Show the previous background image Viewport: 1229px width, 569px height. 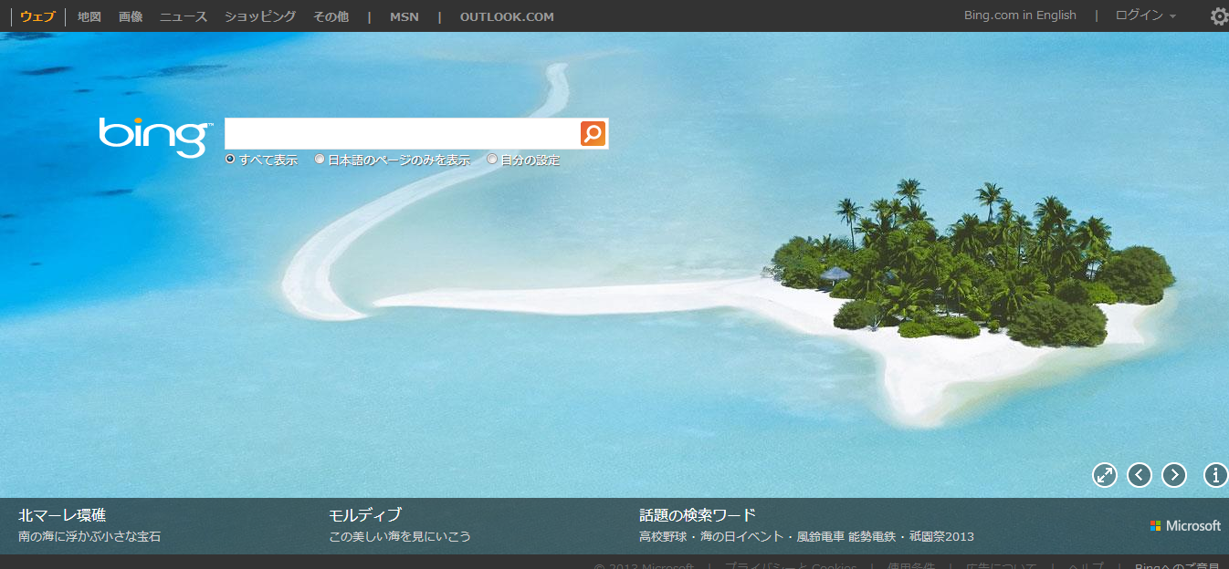[x=1140, y=475]
